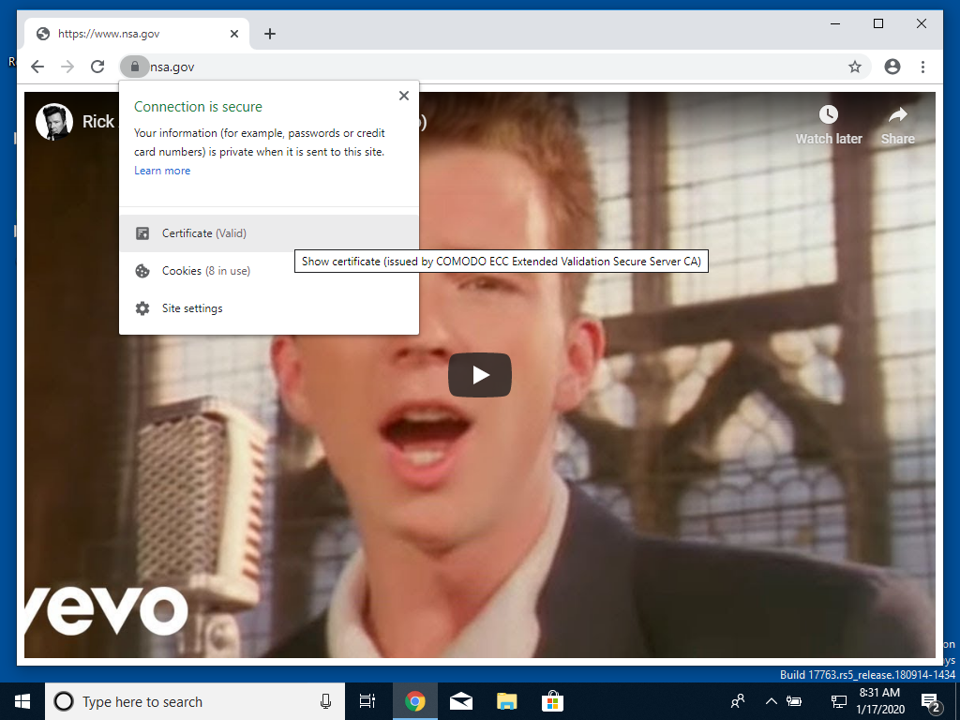Open Task View from the taskbar
This screenshot has height=720, width=960.
(367, 701)
